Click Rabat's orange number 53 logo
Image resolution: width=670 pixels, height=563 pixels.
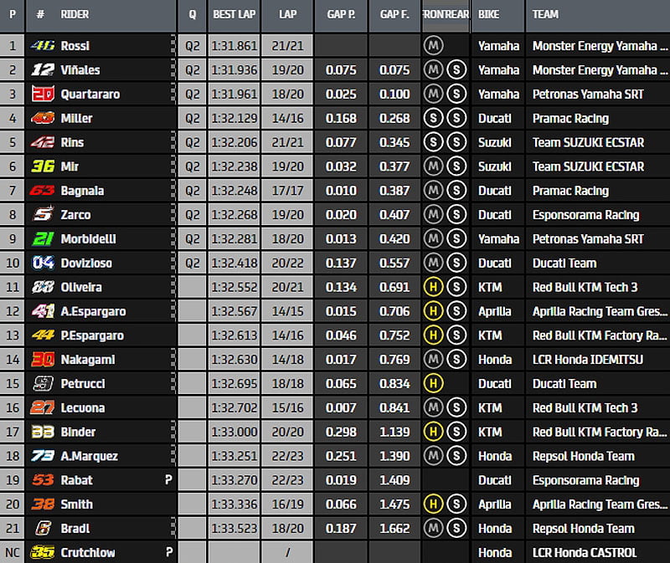coord(43,480)
